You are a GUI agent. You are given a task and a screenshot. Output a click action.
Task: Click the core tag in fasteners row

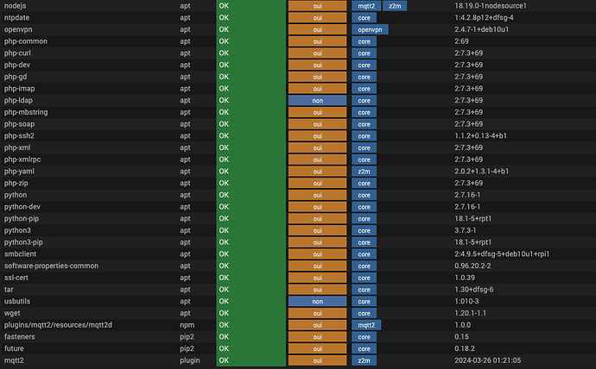pyautogui.click(x=364, y=337)
